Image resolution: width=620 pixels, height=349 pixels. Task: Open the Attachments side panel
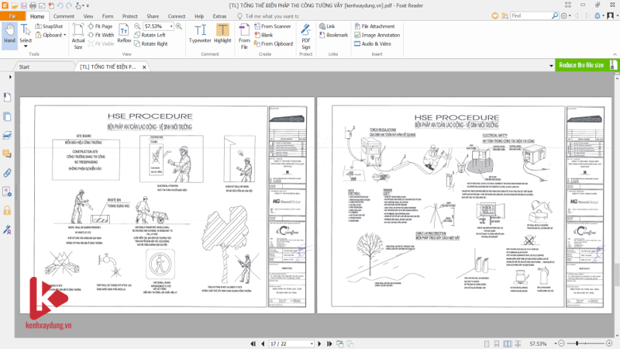pyautogui.click(x=7, y=172)
